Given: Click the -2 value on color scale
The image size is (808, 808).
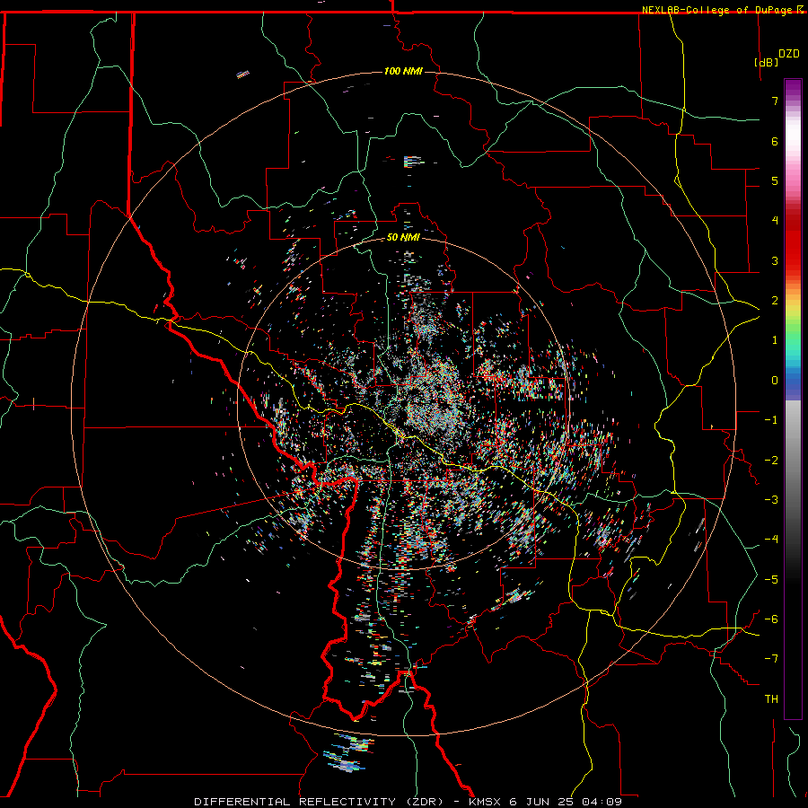Looking at the screenshot, I should pos(771,461).
